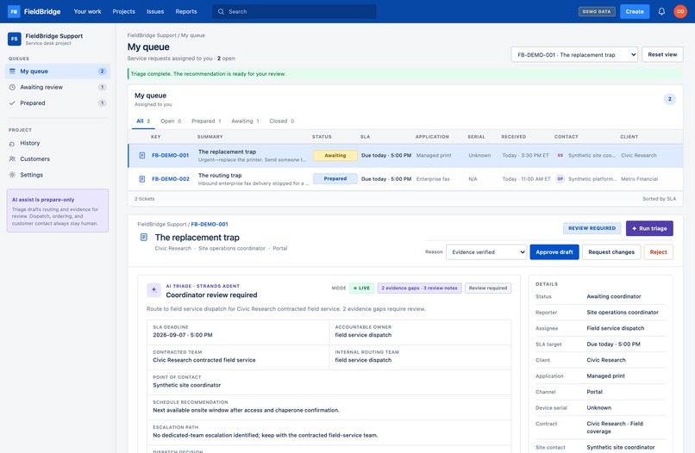Click Approve draft button
695x453 pixels.
(554, 252)
